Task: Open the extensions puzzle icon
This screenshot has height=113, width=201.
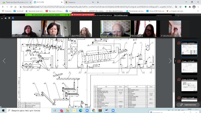Action: pos(190,7)
